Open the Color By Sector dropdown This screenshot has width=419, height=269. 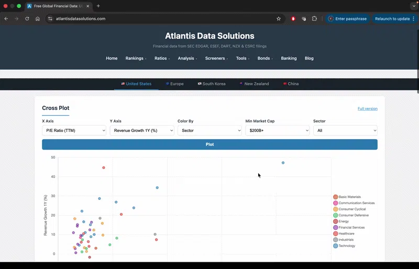(210, 130)
